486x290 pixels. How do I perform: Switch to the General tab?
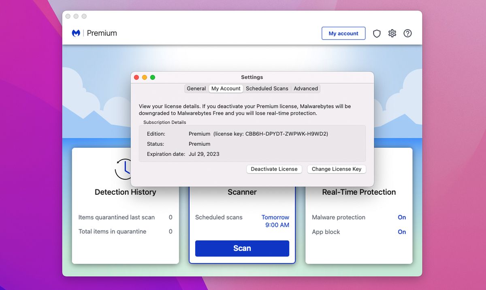(196, 88)
